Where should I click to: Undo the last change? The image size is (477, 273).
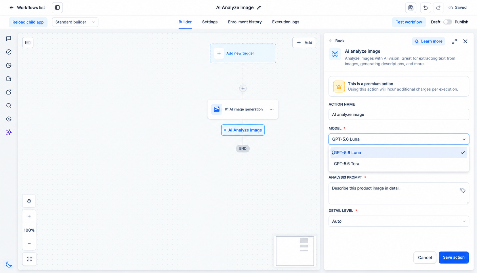point(425,8)
